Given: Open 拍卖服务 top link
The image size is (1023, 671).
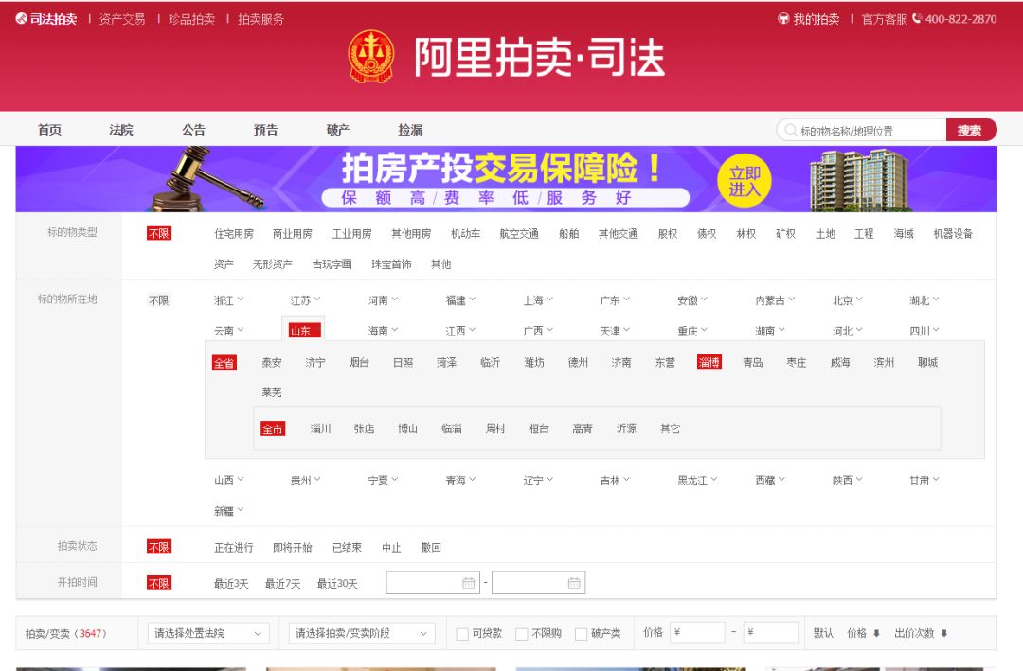Looking at the screenshot, I should 261,19.
